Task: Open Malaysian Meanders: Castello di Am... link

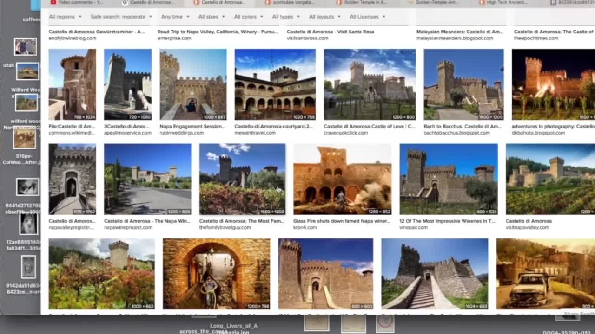Action: click(460, 32)
